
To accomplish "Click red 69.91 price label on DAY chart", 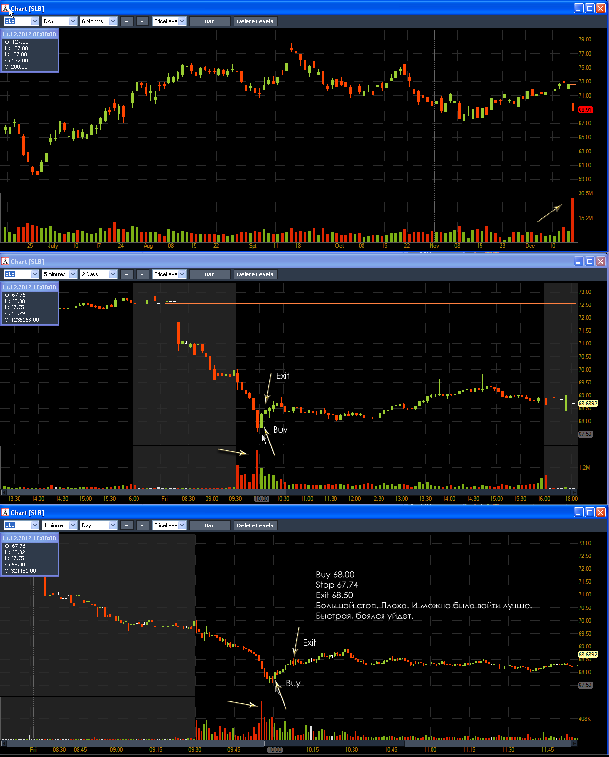I will pos(585,110).
